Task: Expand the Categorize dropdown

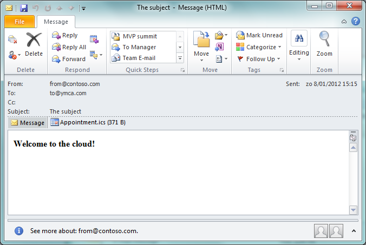Action: pos(259,47)
